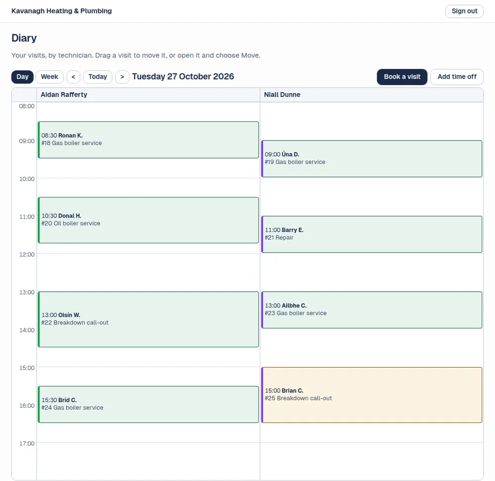Go to the next day arrow

point(122,77)
